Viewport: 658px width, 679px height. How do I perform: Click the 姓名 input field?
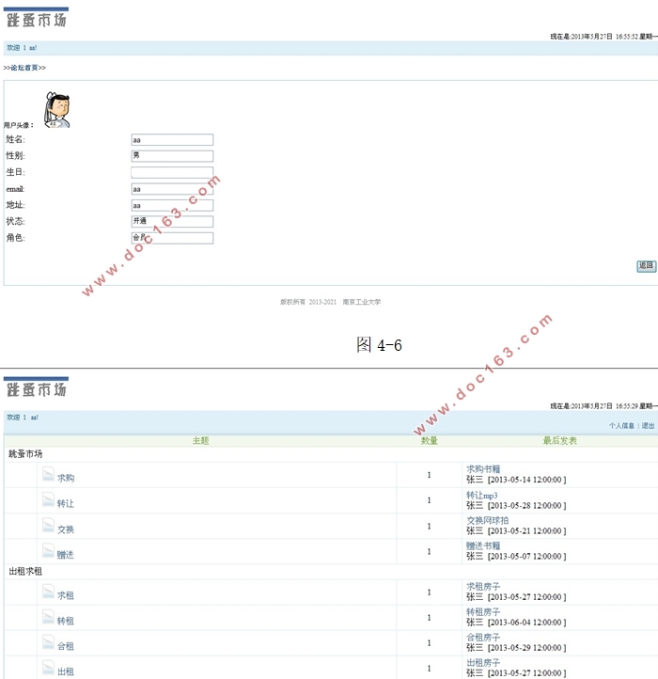(172, 139)
